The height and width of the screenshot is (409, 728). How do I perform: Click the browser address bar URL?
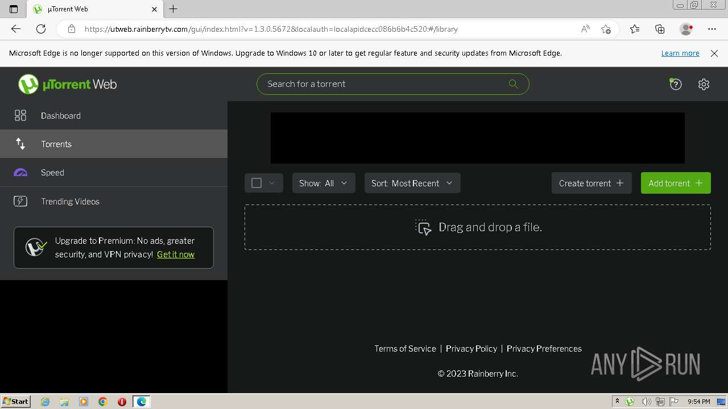(x=271, y=29)
